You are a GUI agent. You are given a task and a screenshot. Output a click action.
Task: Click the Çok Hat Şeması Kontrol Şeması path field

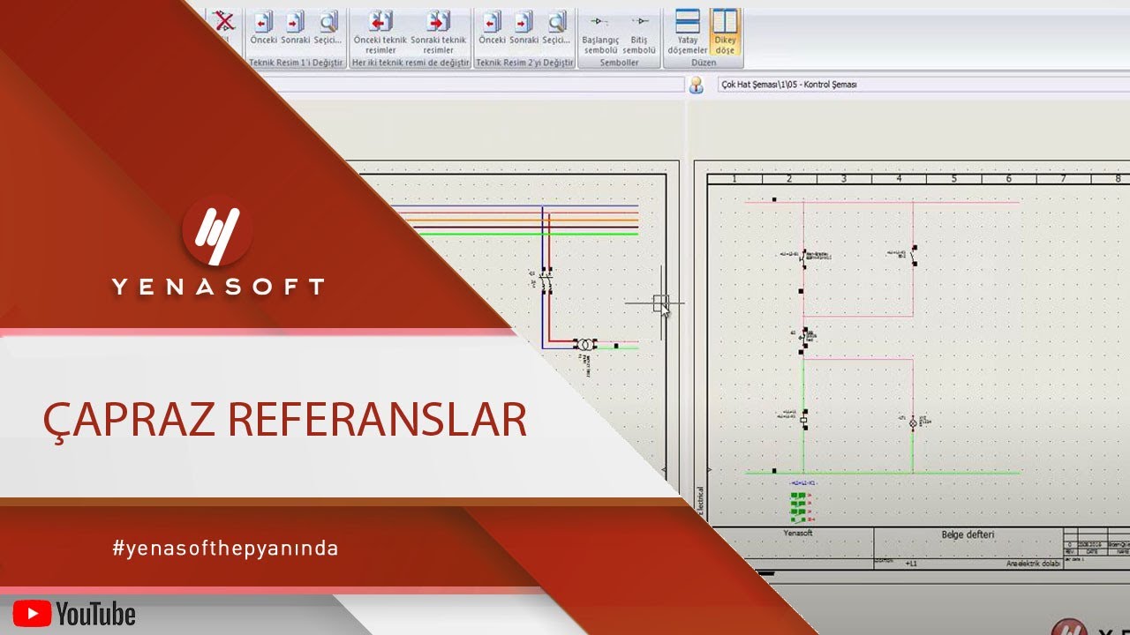coord(923,85)
